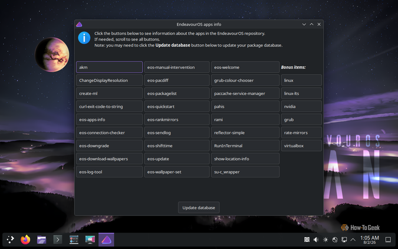
Task: Open the volume tray icon
Action: click(x=316, y=240)
